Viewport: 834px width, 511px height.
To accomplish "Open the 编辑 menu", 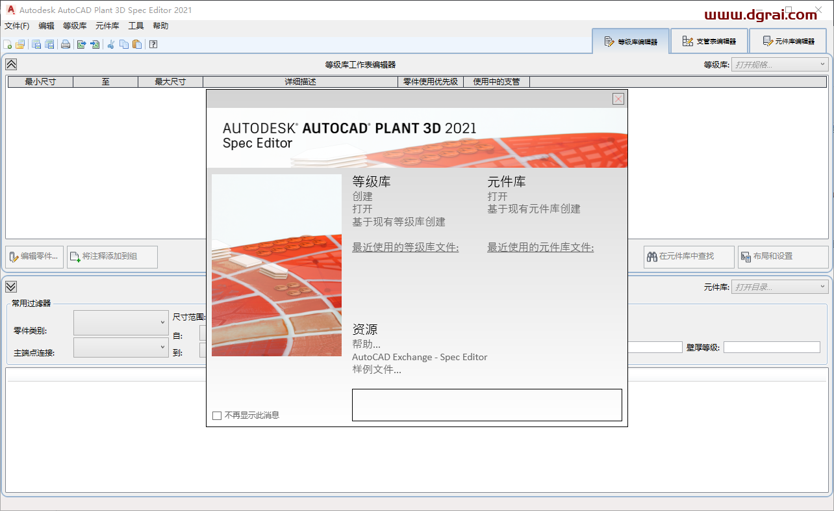I will pyautogui.click(x=47, y=26).
